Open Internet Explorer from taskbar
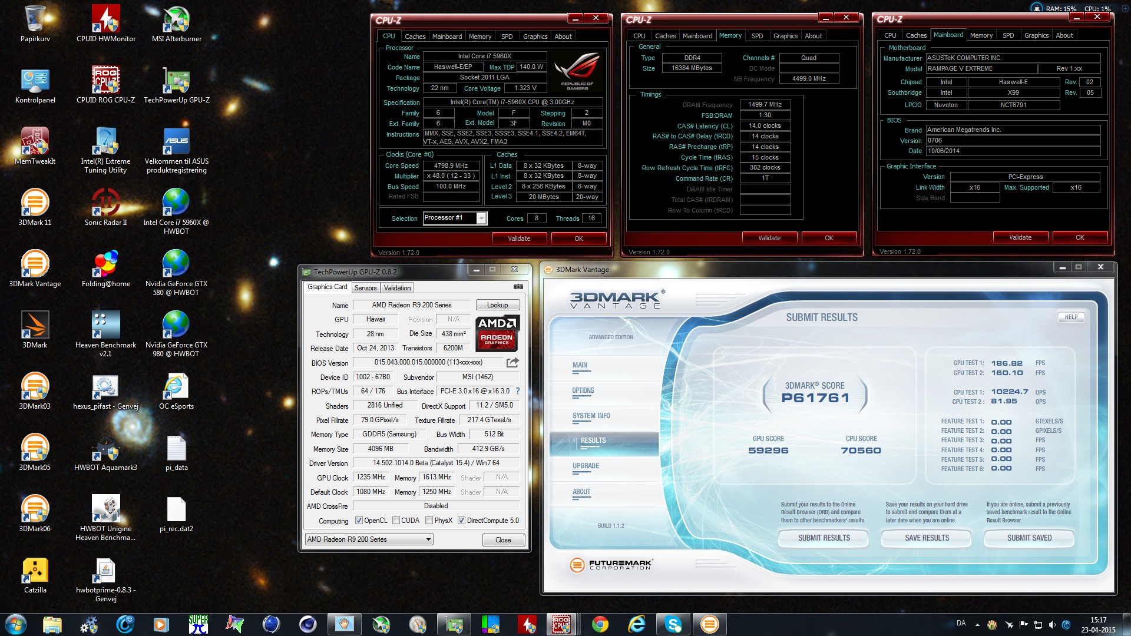 [637, 624]
